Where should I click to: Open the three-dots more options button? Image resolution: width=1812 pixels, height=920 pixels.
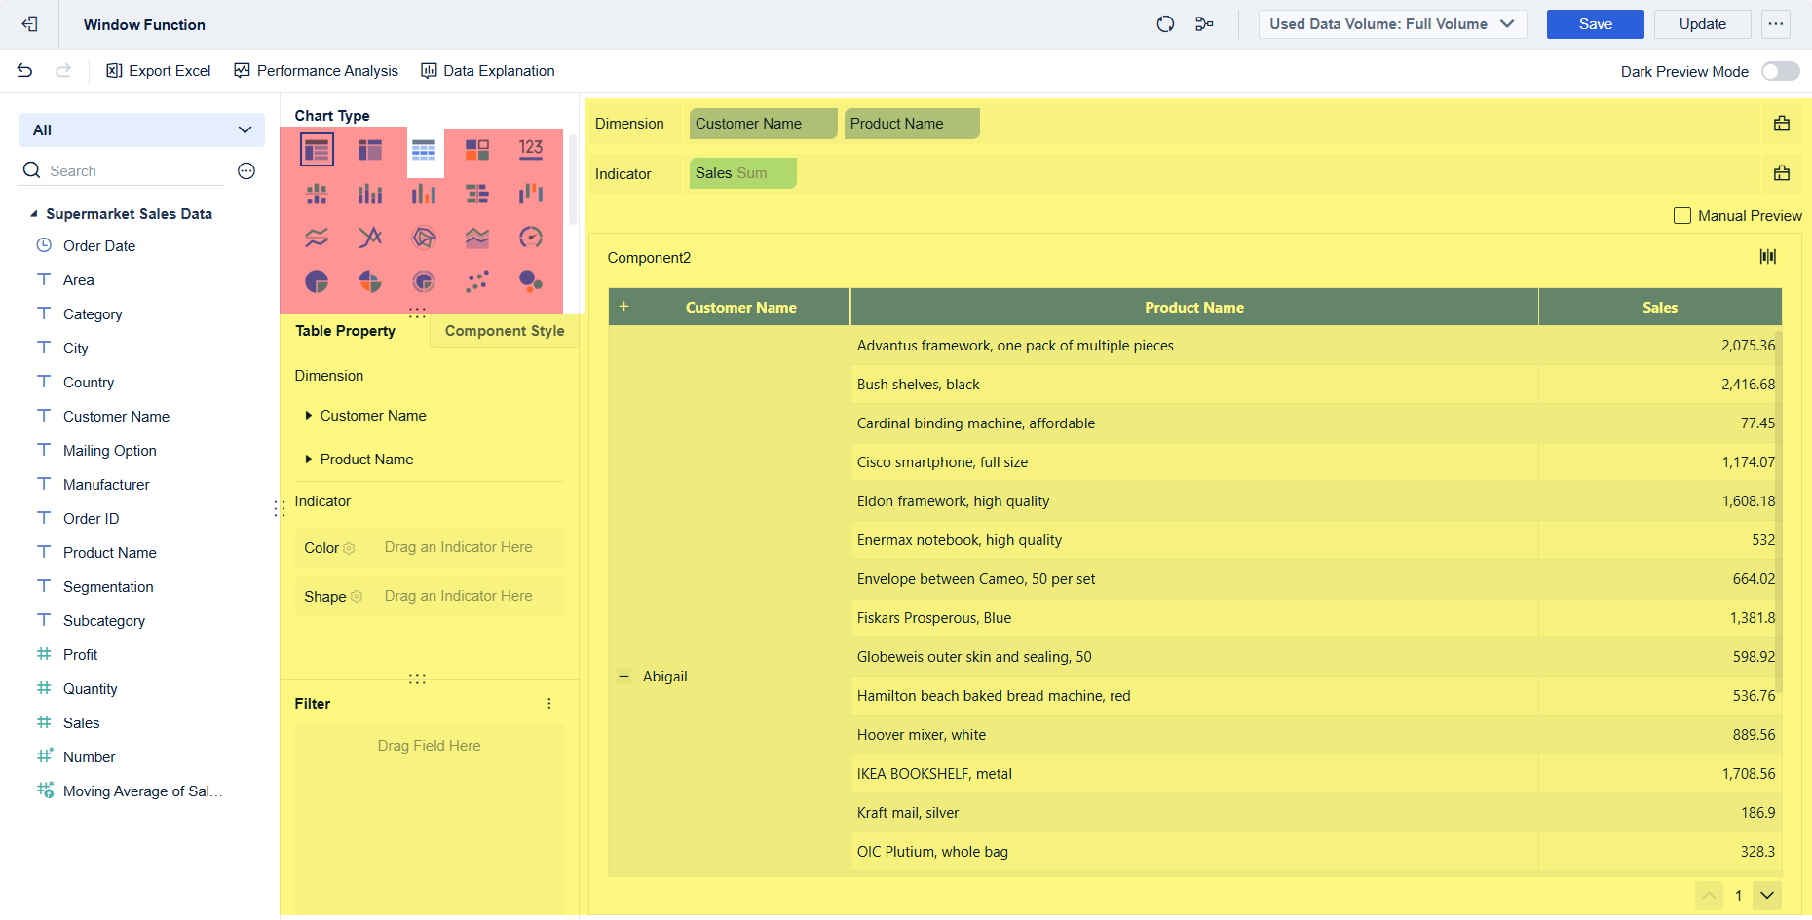[x=1776, y=24]
